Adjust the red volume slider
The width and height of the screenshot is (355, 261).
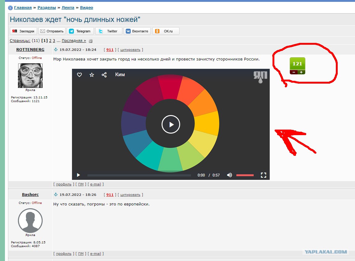(245, 175)
